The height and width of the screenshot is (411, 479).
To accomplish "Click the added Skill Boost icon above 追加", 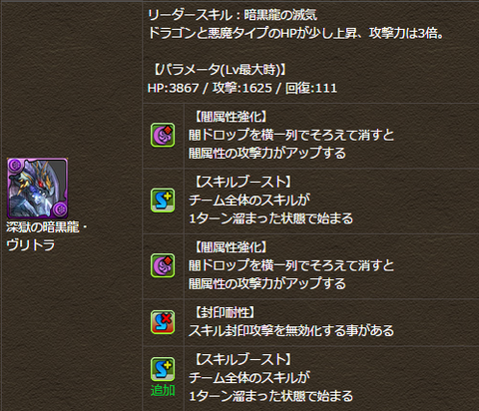I will pos(163,369).
